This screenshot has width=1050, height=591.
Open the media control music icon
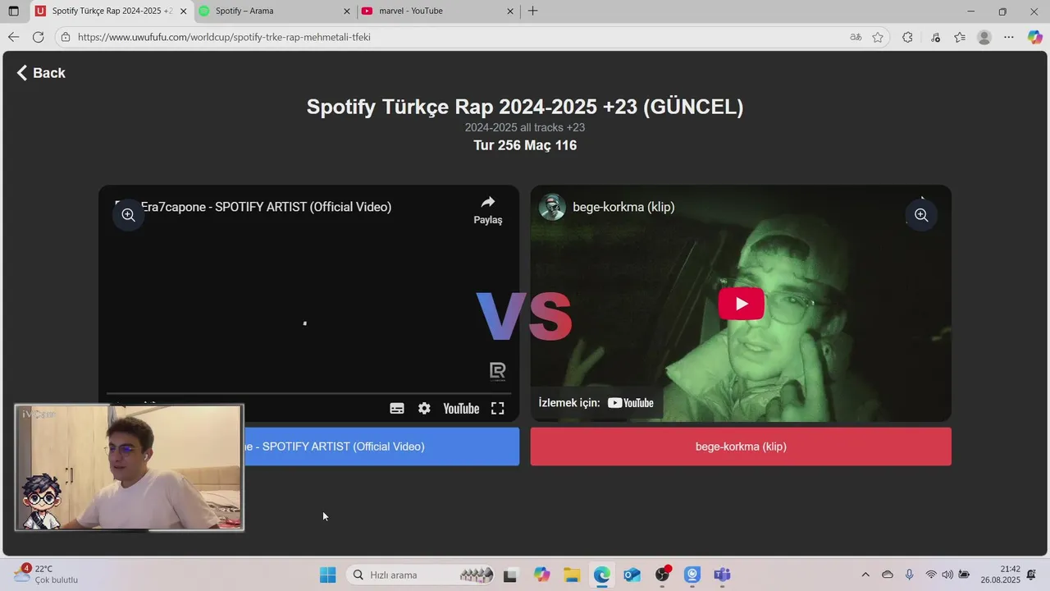[x=935, y=37]
